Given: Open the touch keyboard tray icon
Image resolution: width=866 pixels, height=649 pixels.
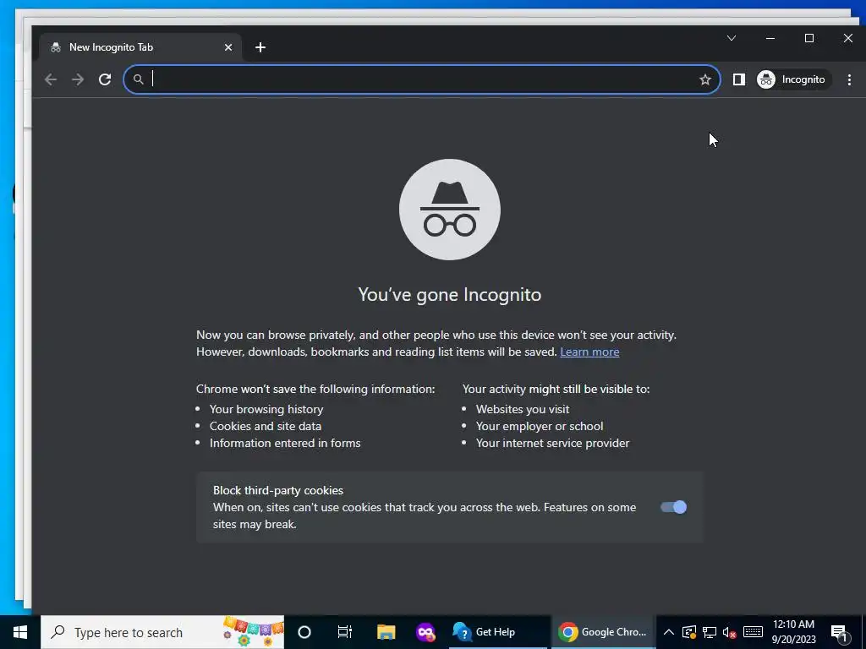Looking at the screenshot, I should 753,632.
